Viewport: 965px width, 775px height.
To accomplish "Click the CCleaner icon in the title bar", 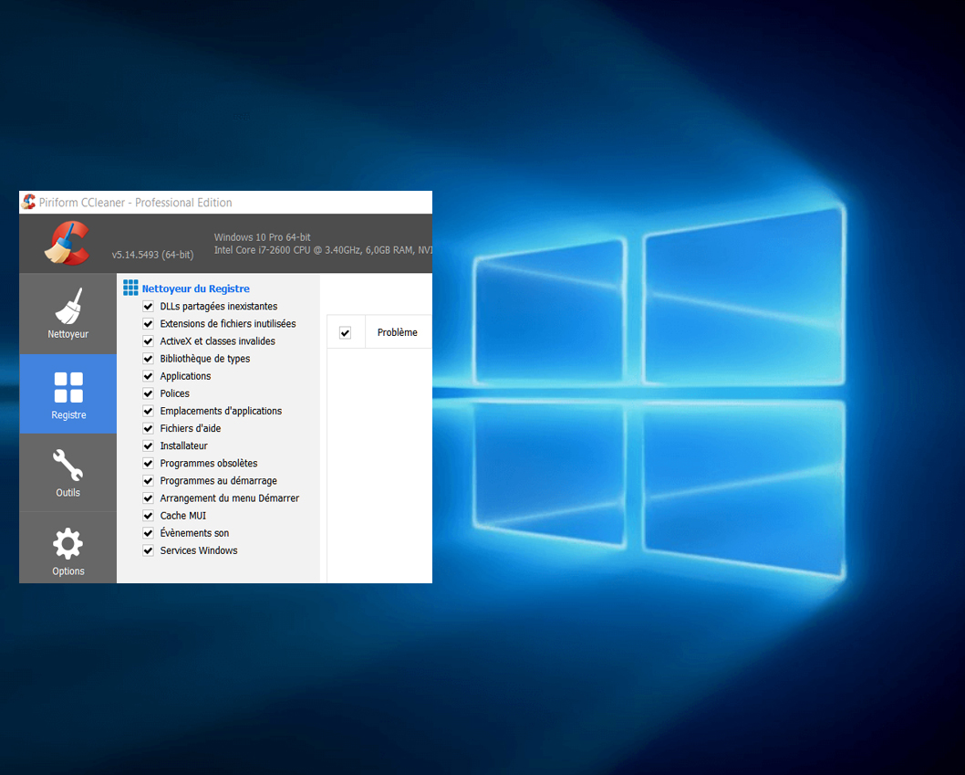I will point(29,202).
